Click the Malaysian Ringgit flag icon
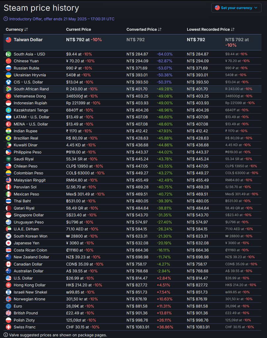 tap(8, 180)
